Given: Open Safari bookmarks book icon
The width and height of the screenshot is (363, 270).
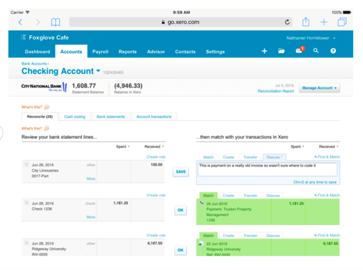Looking at the screenshot, I should point(56,22).
